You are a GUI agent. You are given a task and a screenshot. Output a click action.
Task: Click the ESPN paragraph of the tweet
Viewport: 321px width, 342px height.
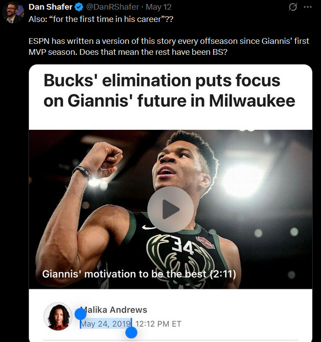coord(169,46)
